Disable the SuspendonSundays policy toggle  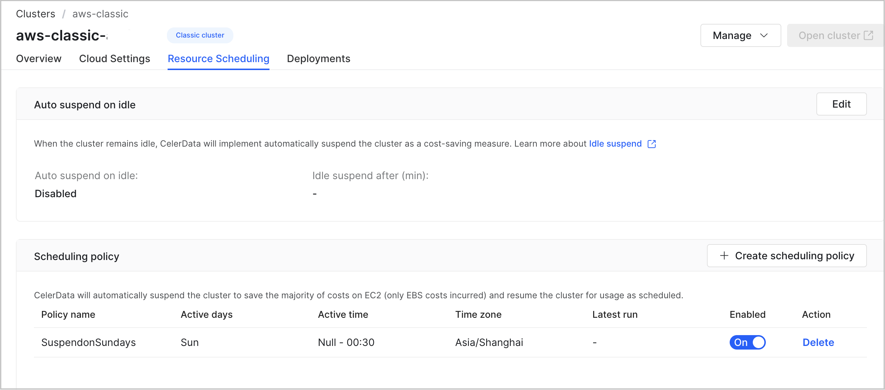click(747, 342)
